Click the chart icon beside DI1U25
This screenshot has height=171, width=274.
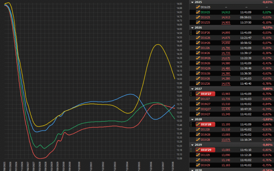pos(198,7)
